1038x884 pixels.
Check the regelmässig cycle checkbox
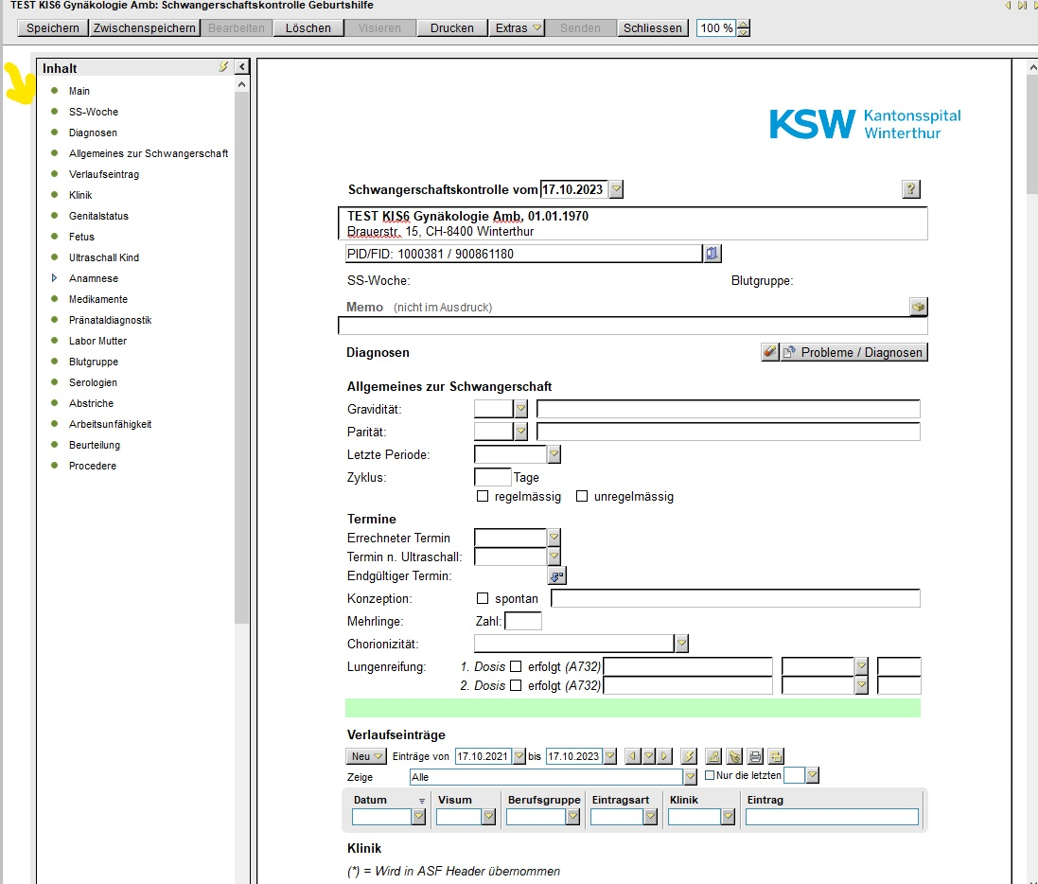(x=483, y=496)
